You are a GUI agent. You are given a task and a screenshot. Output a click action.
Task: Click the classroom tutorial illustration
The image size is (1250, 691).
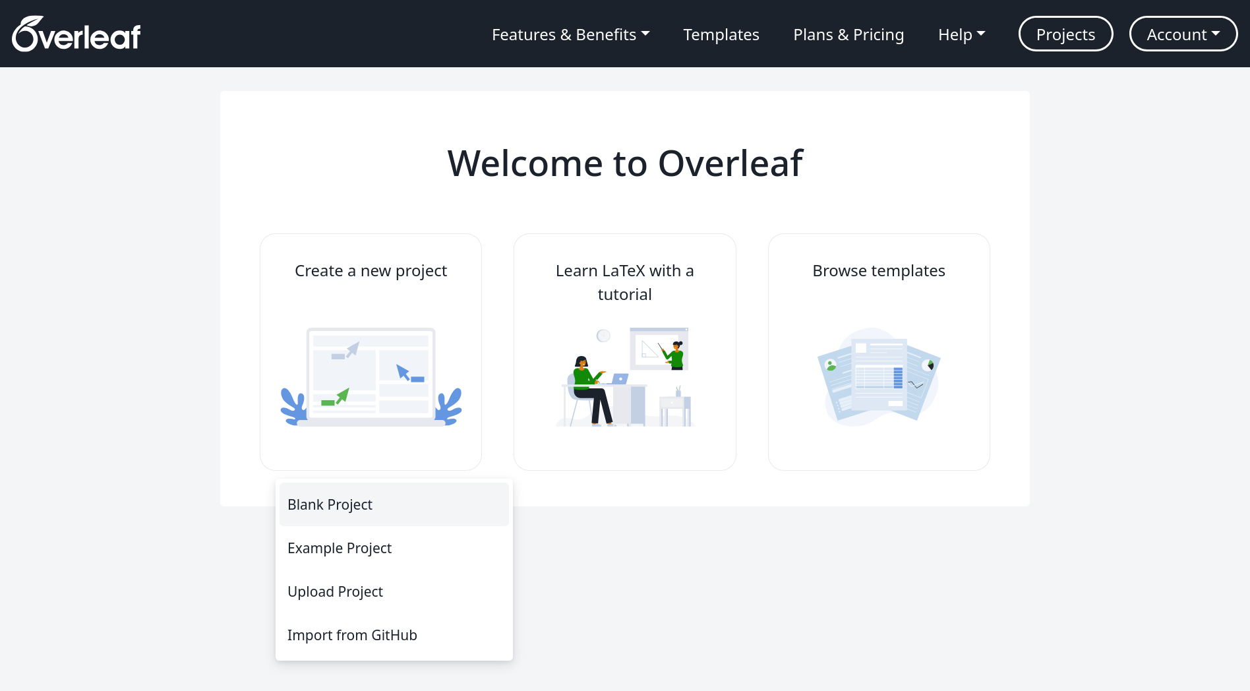[x=625, y=376]
